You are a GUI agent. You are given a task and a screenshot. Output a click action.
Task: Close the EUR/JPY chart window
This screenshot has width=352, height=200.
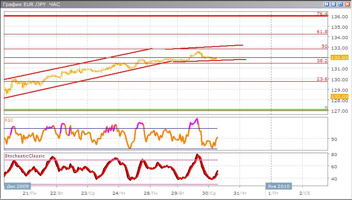tap(347, 4)
